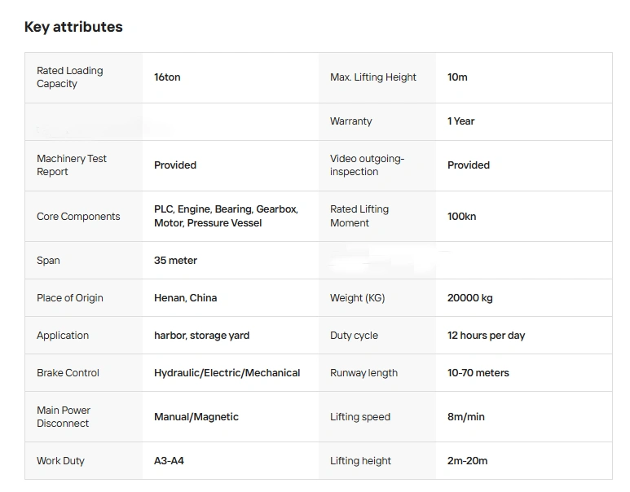Click the Key attributes heading
Viewport: 630px width, 492px height.
tap(73, 27)
